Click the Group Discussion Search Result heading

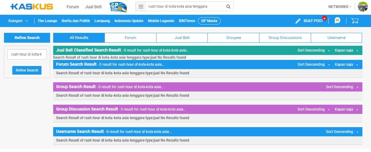click(x=87, y=109)
